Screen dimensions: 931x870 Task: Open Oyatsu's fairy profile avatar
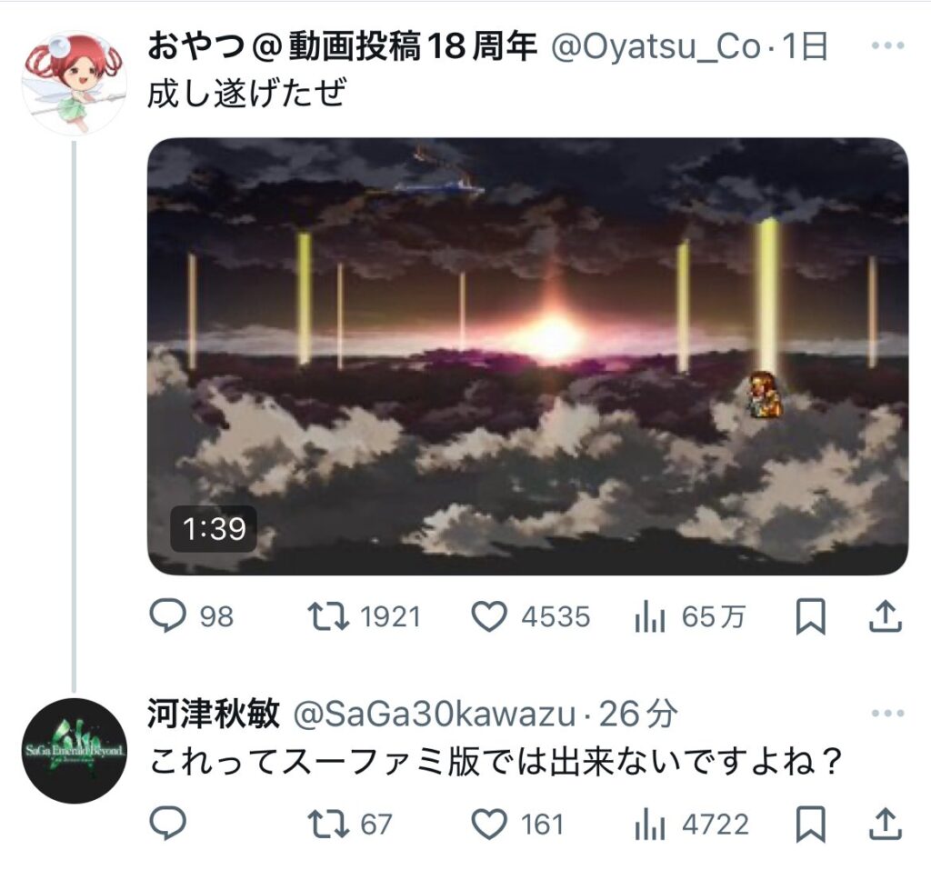point(75,83)
